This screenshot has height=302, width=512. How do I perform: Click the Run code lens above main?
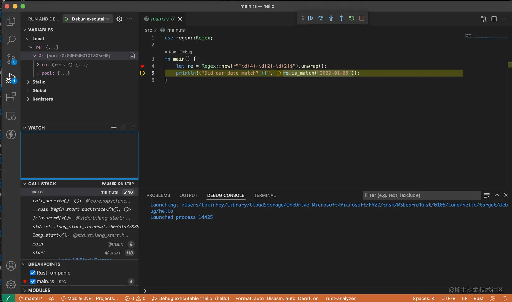172,52
